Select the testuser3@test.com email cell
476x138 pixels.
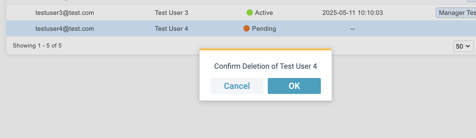(65, 13)
